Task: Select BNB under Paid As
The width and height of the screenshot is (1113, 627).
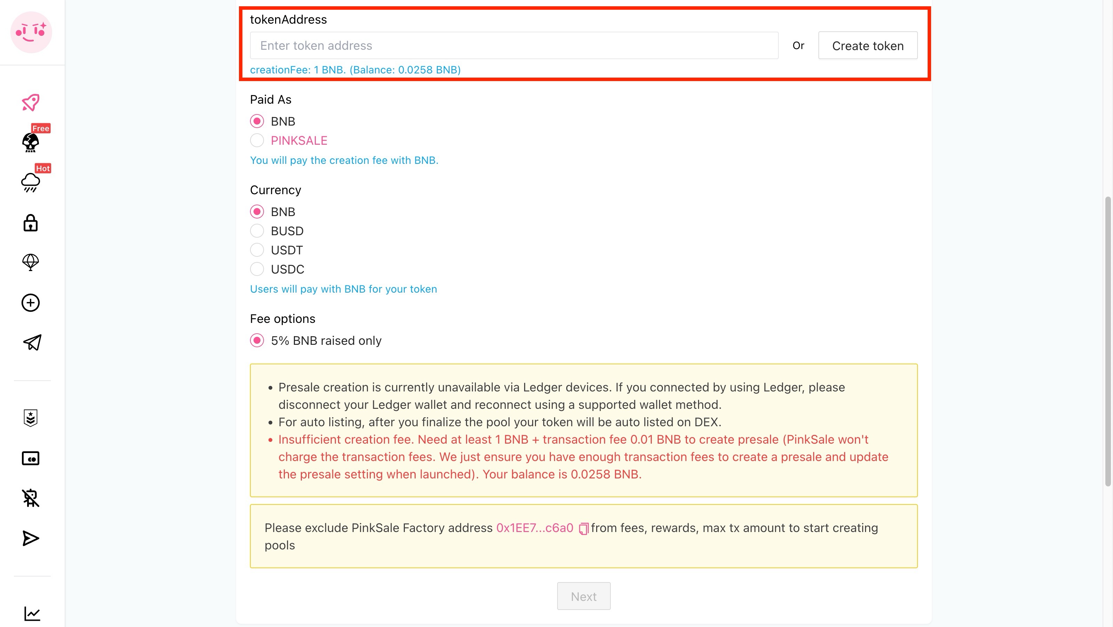Action: 257,121
